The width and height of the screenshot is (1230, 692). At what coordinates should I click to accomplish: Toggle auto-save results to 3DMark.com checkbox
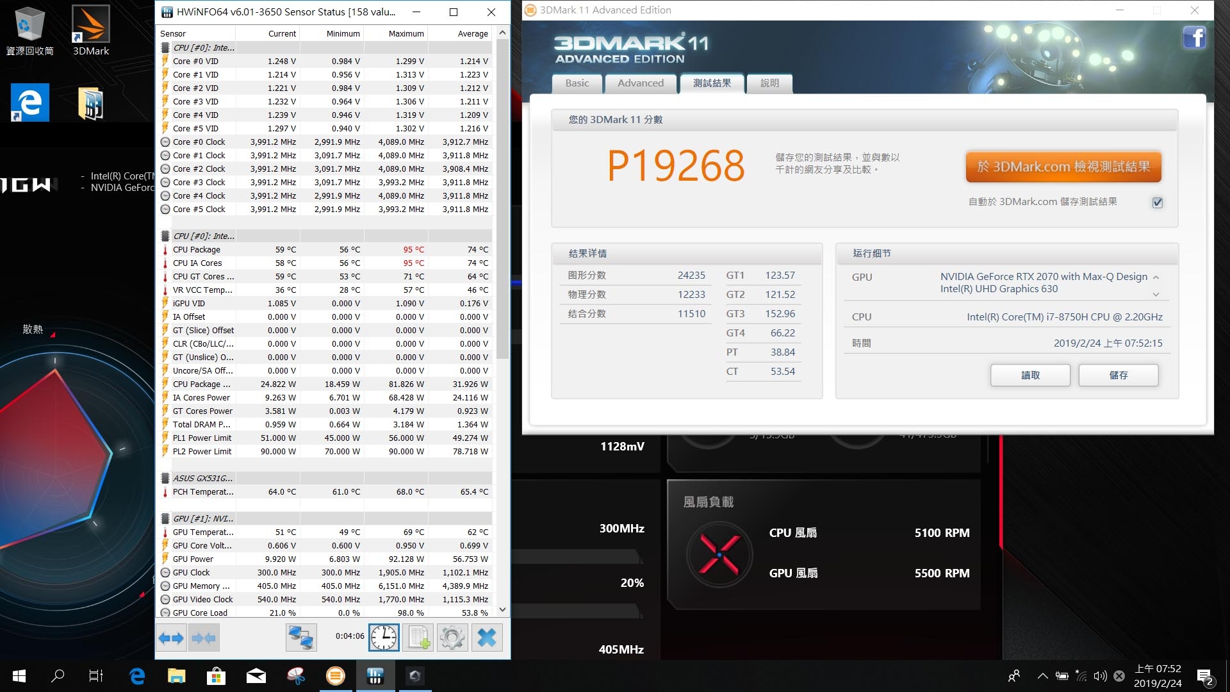1158,202
